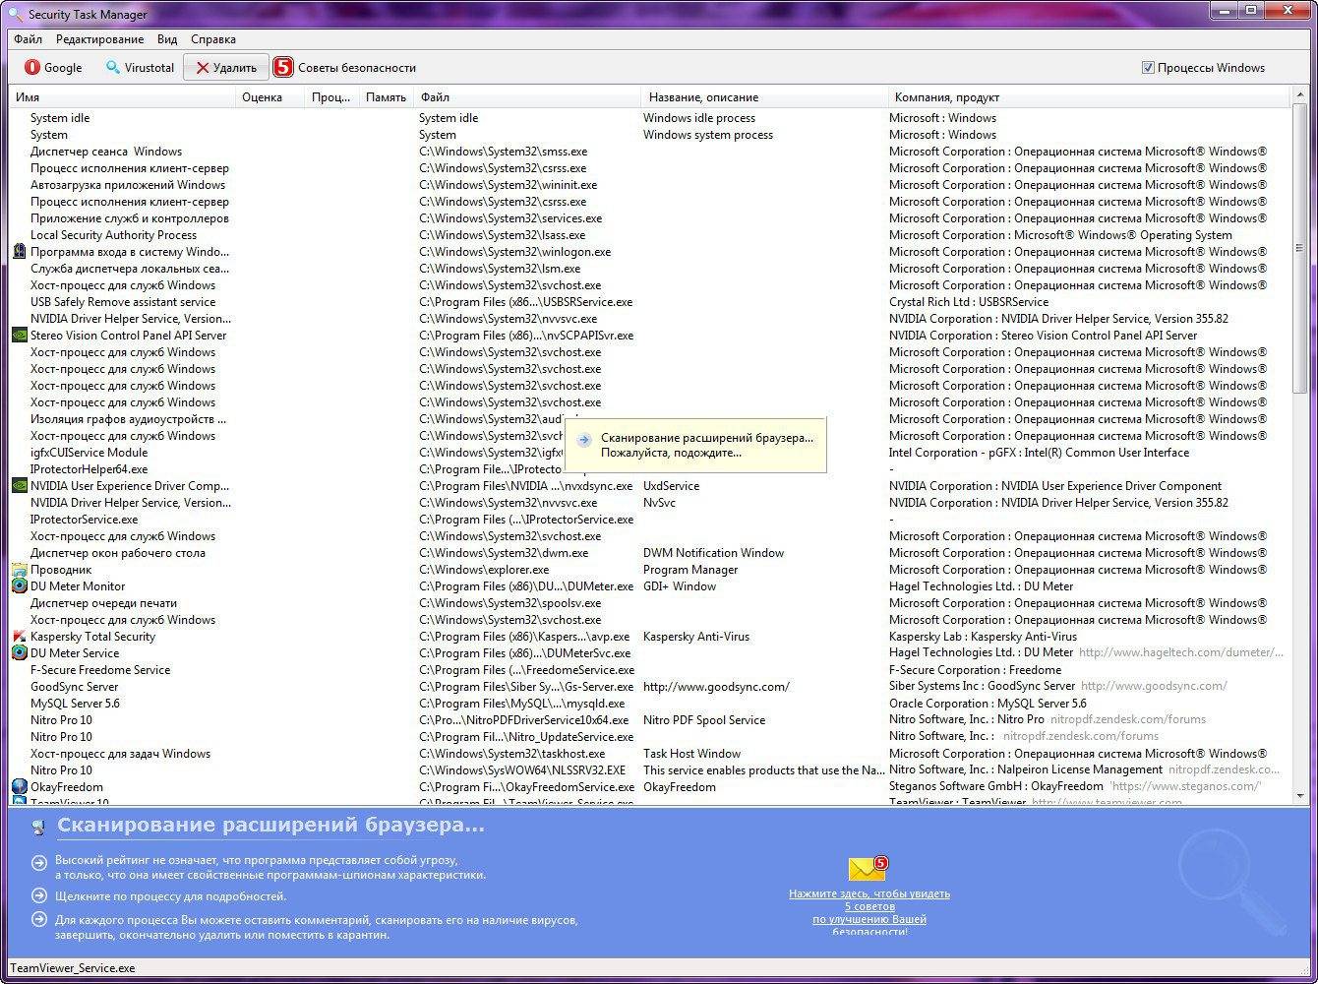Select Диспетчер окон рабочего стола row

649,553
